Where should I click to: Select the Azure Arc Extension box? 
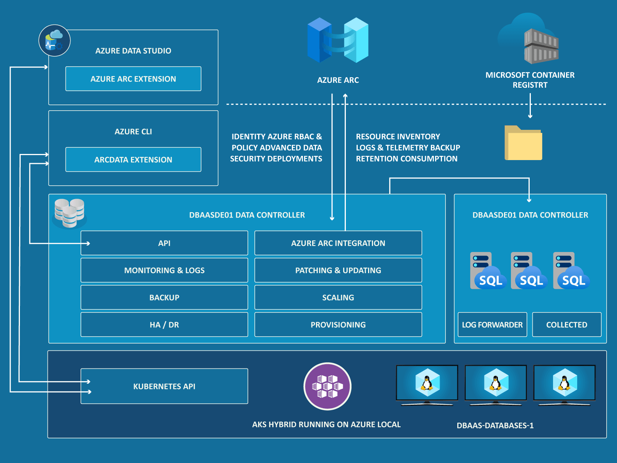133,79
